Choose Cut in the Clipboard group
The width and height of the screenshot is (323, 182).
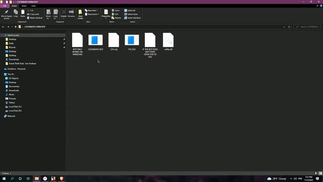[30, 10]
